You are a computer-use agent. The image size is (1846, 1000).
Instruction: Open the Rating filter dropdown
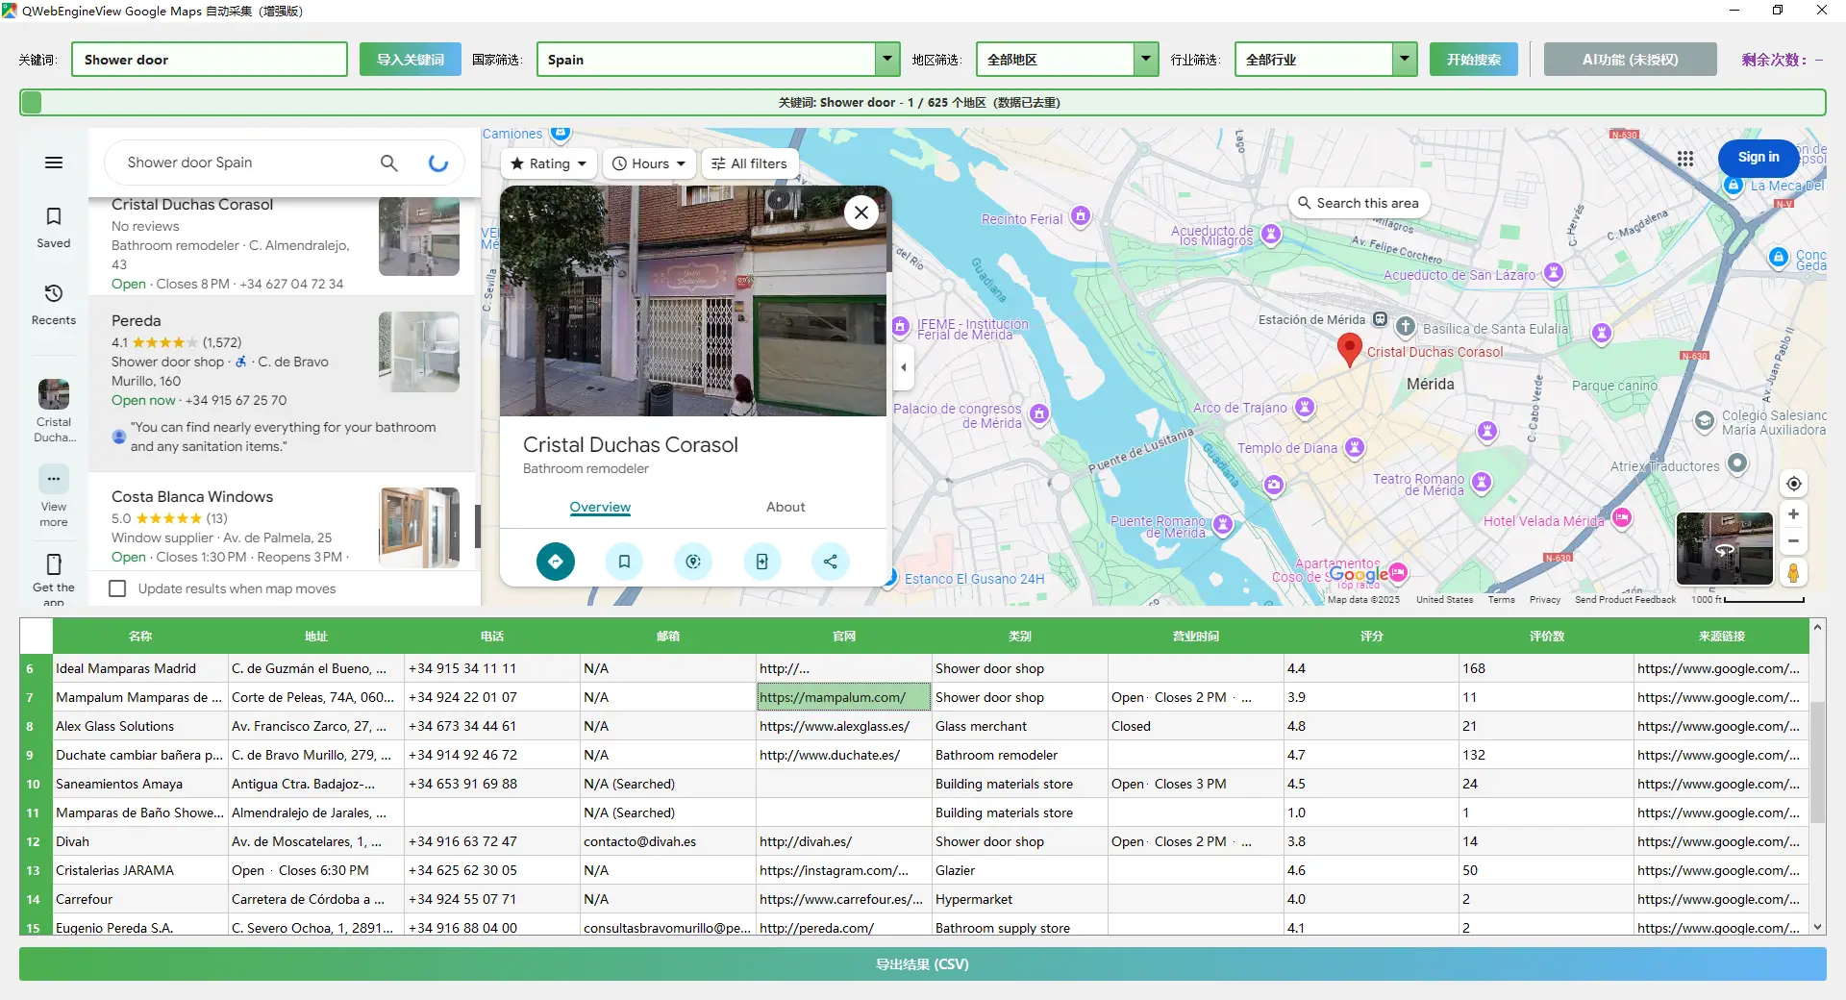[549, 163]
